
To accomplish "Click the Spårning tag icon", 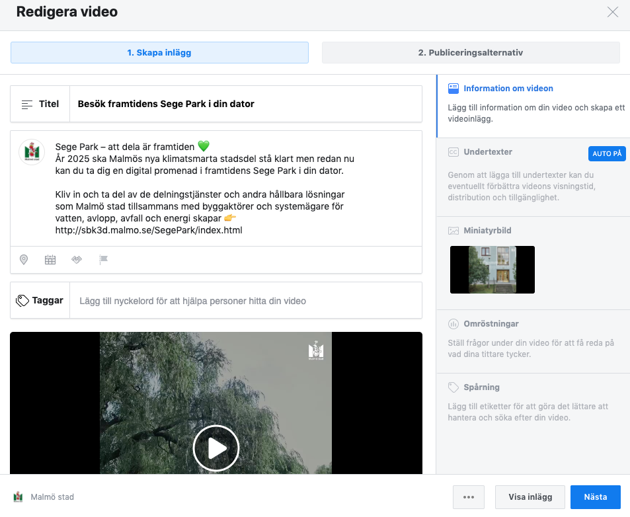I will pyautogui.click(x=453, y=387).
